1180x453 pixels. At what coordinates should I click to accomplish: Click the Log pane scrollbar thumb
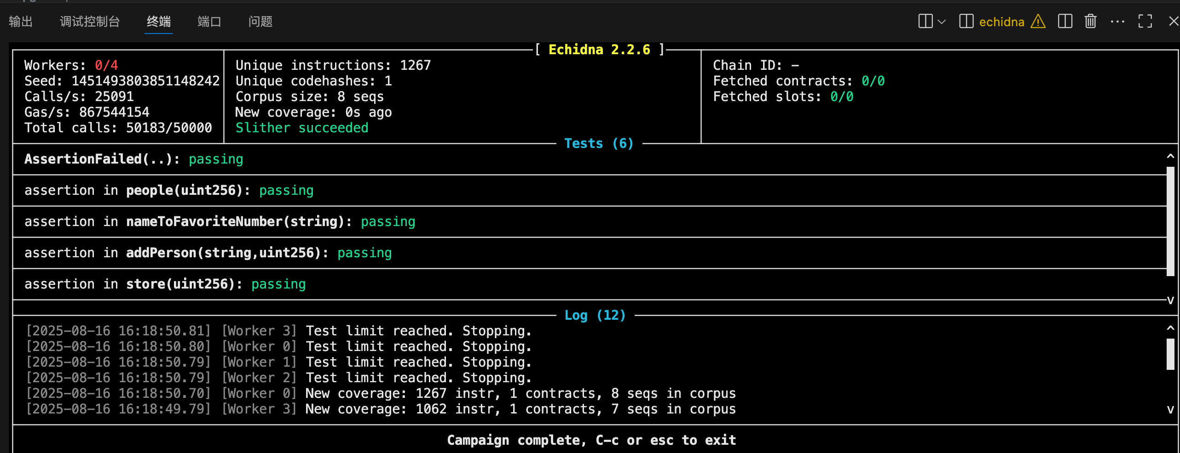(x=1170, y=354)
